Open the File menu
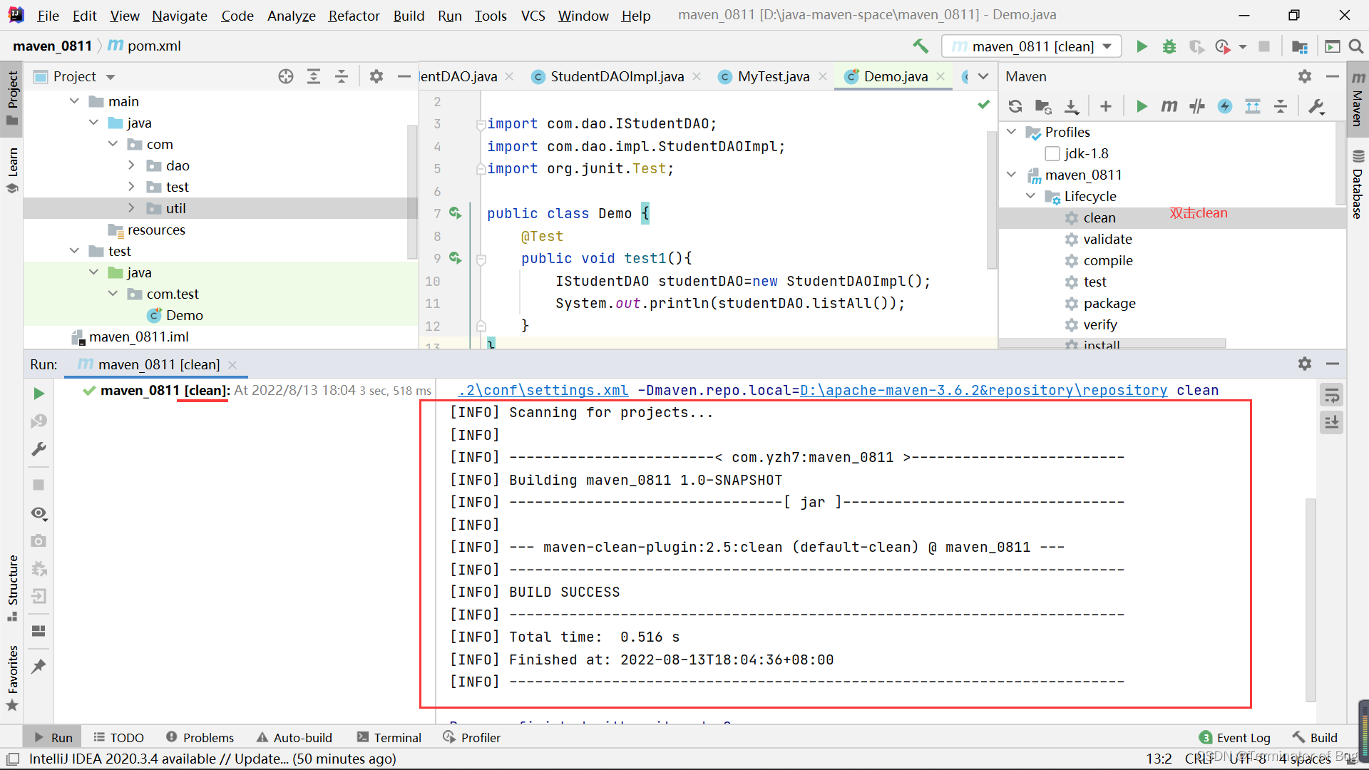The image size is (1369, 770). coord(48,16)
